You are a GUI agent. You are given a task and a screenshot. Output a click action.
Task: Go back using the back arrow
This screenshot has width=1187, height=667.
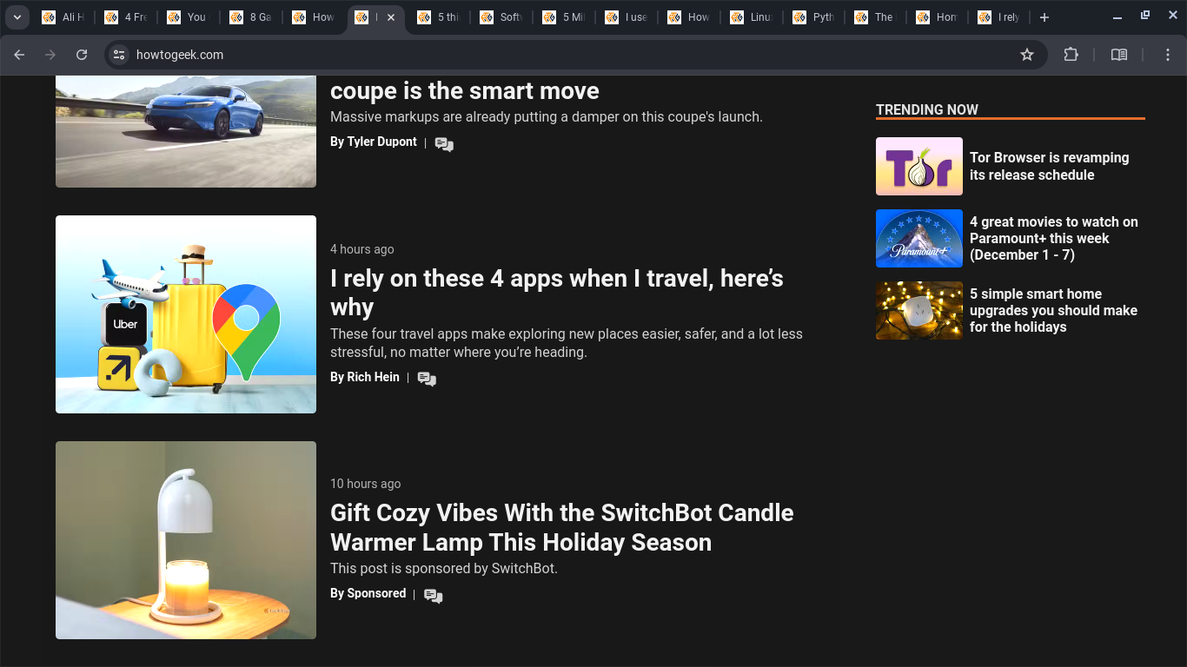[x=19, y=55]
